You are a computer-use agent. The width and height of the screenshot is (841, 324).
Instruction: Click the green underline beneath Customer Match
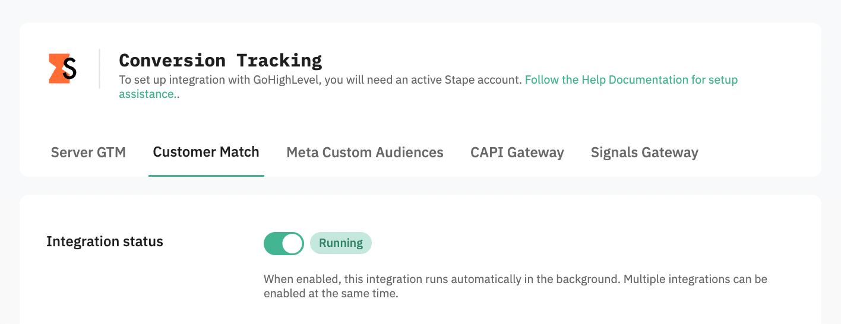(x=206, y=176)
